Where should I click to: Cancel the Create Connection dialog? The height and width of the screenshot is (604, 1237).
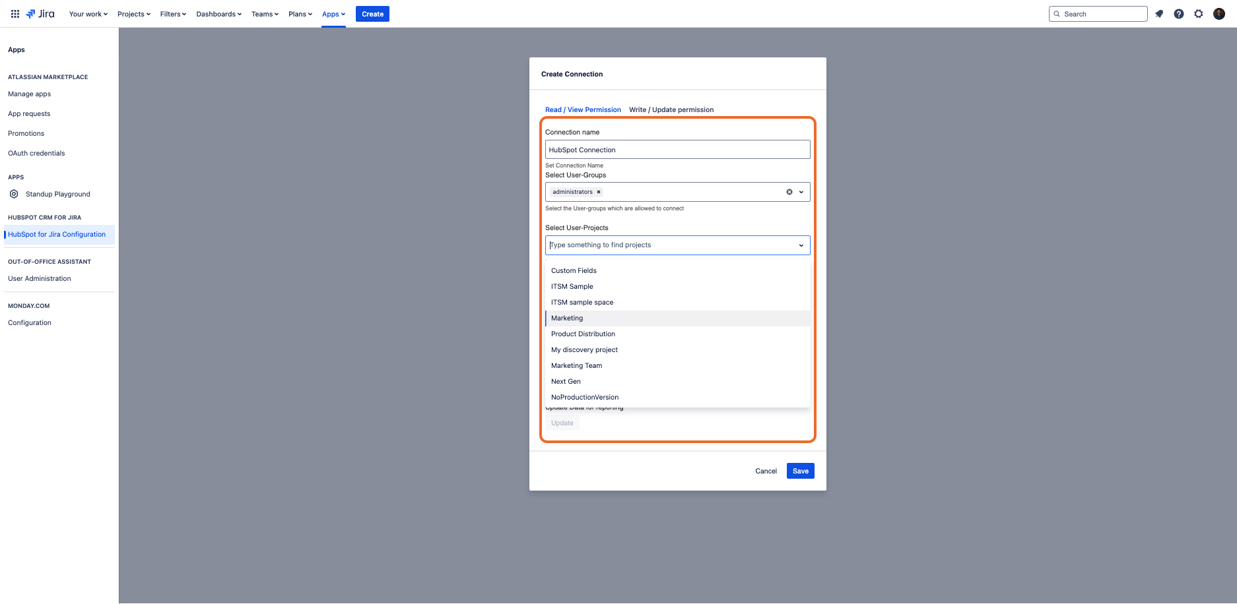pyautogui.click(x=766, y=471)
